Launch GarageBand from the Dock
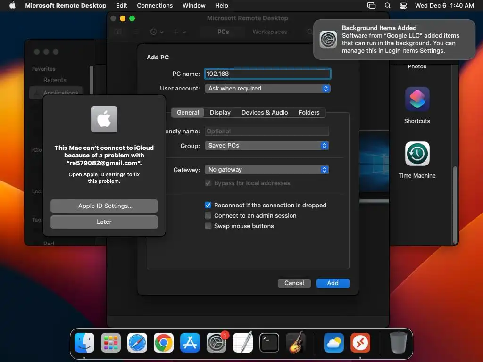 point(296,343)
